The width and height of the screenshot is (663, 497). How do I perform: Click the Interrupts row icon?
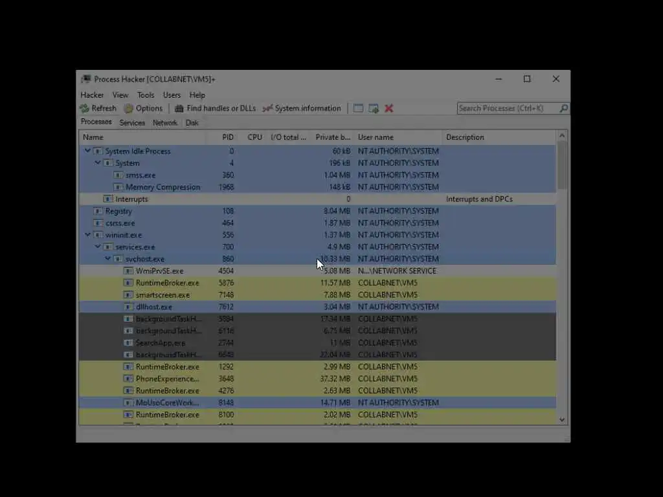pos(108,199)
